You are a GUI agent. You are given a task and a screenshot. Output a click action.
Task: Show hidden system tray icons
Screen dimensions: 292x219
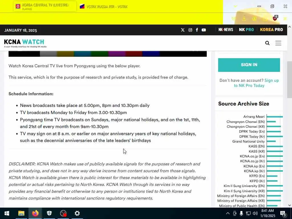coord(228,213)
